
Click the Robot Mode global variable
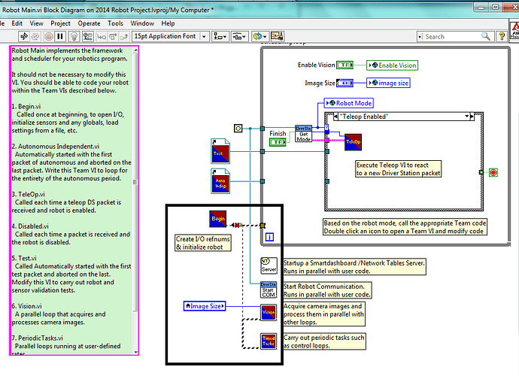[349, 103]
